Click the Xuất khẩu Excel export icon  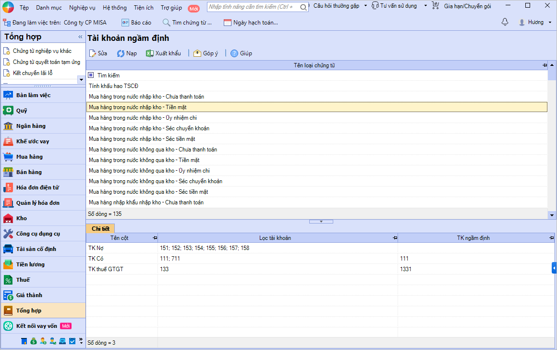pyautogui.click(x=150, y=53)
